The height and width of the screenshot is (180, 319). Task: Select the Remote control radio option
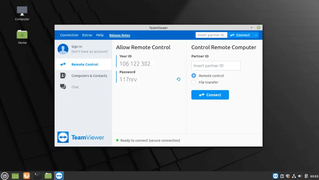[x=194, y=75]
